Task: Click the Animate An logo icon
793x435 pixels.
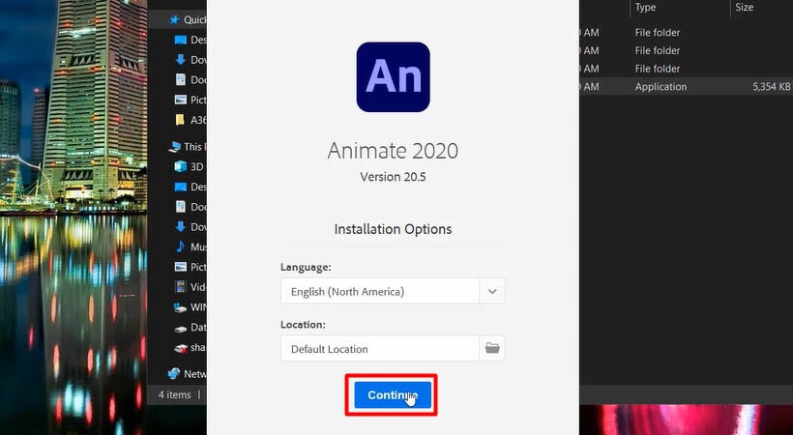Action: tap(393, 77)
